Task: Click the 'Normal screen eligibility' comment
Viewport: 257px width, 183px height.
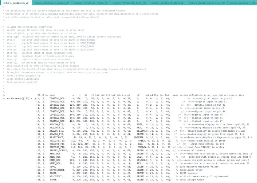Action: coord(23,76)
